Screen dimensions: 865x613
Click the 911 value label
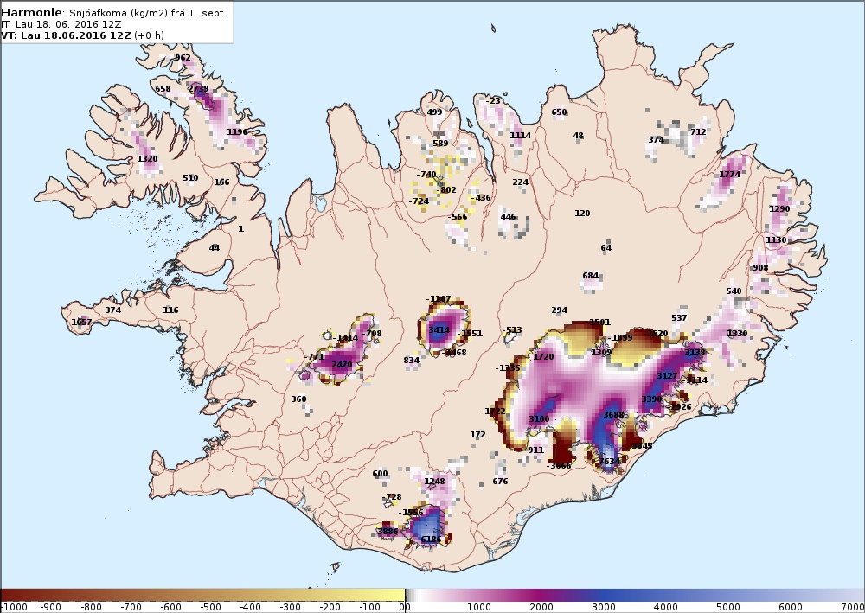coord(535,450)
